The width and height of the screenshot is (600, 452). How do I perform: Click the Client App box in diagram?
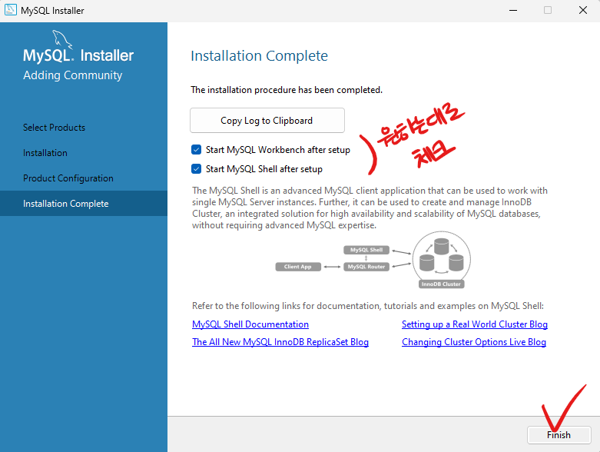click(298, 267)
